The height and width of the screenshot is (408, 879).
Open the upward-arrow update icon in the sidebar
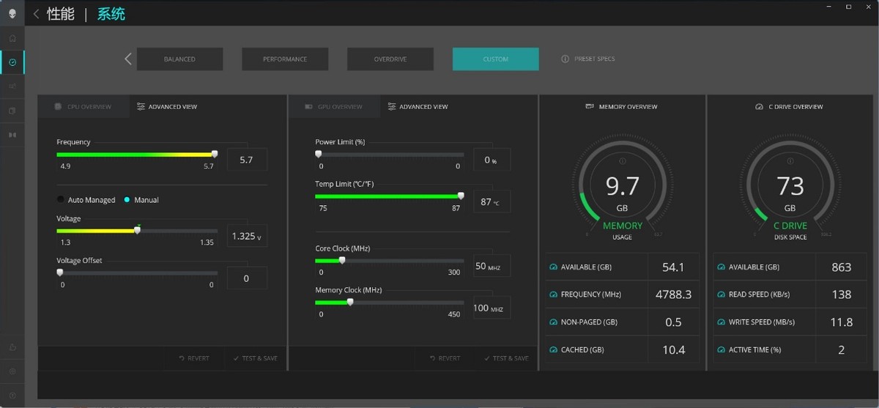point(12,396)
